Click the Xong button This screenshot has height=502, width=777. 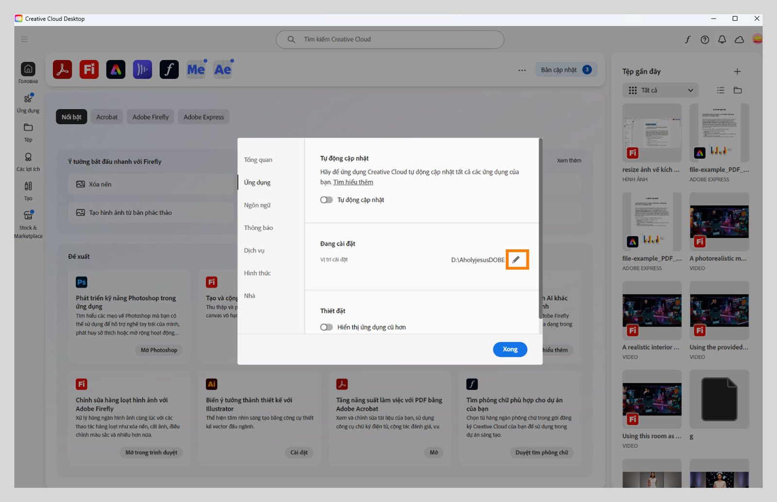pyautogui.click(x=510, y=349)
